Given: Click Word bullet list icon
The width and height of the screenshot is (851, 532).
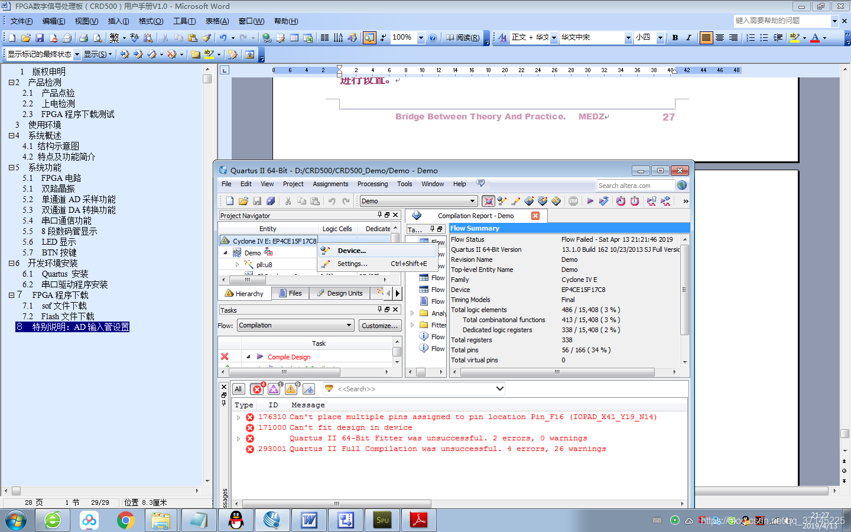Looking at the screenshot, I should tap(764, 37).
